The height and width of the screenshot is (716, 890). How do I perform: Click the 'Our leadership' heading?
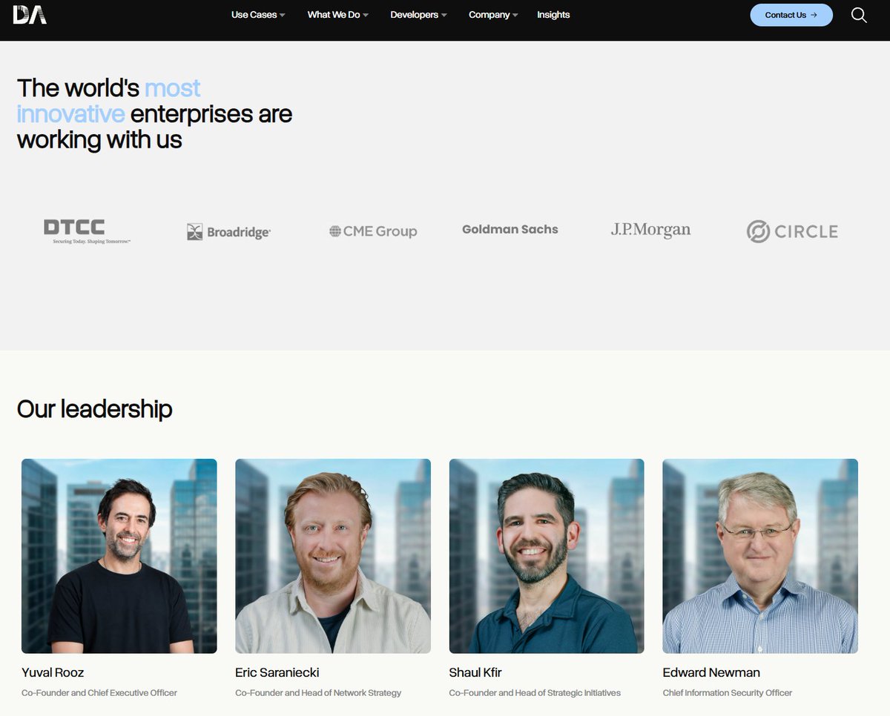pos(95,408)
